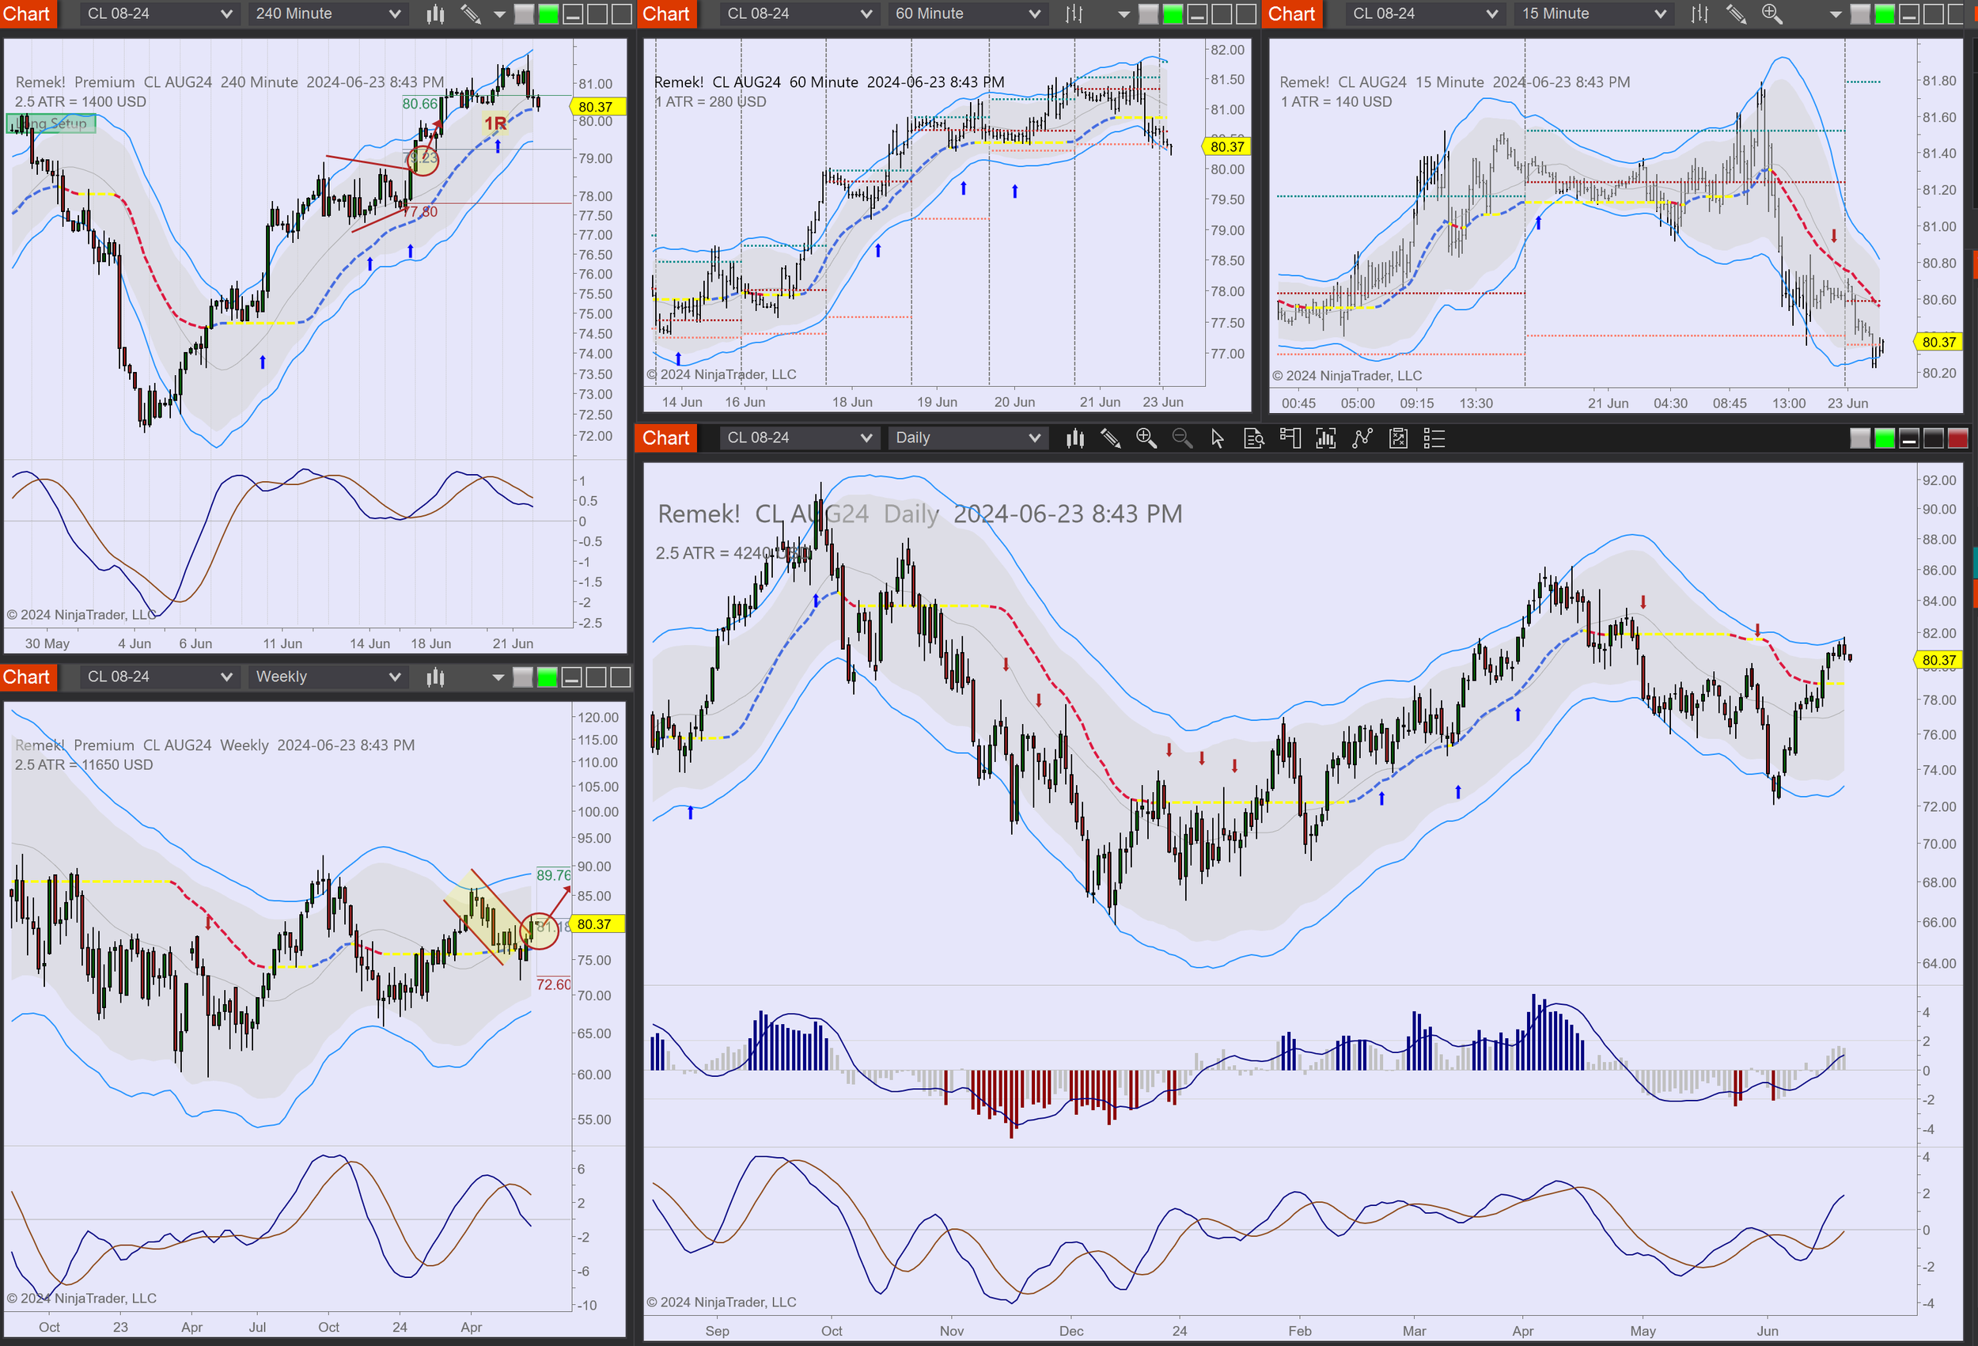1978x1346 pixels.
Task: Toggle green interval link in 15 Minute chart
Action: tap(1885, 13)
